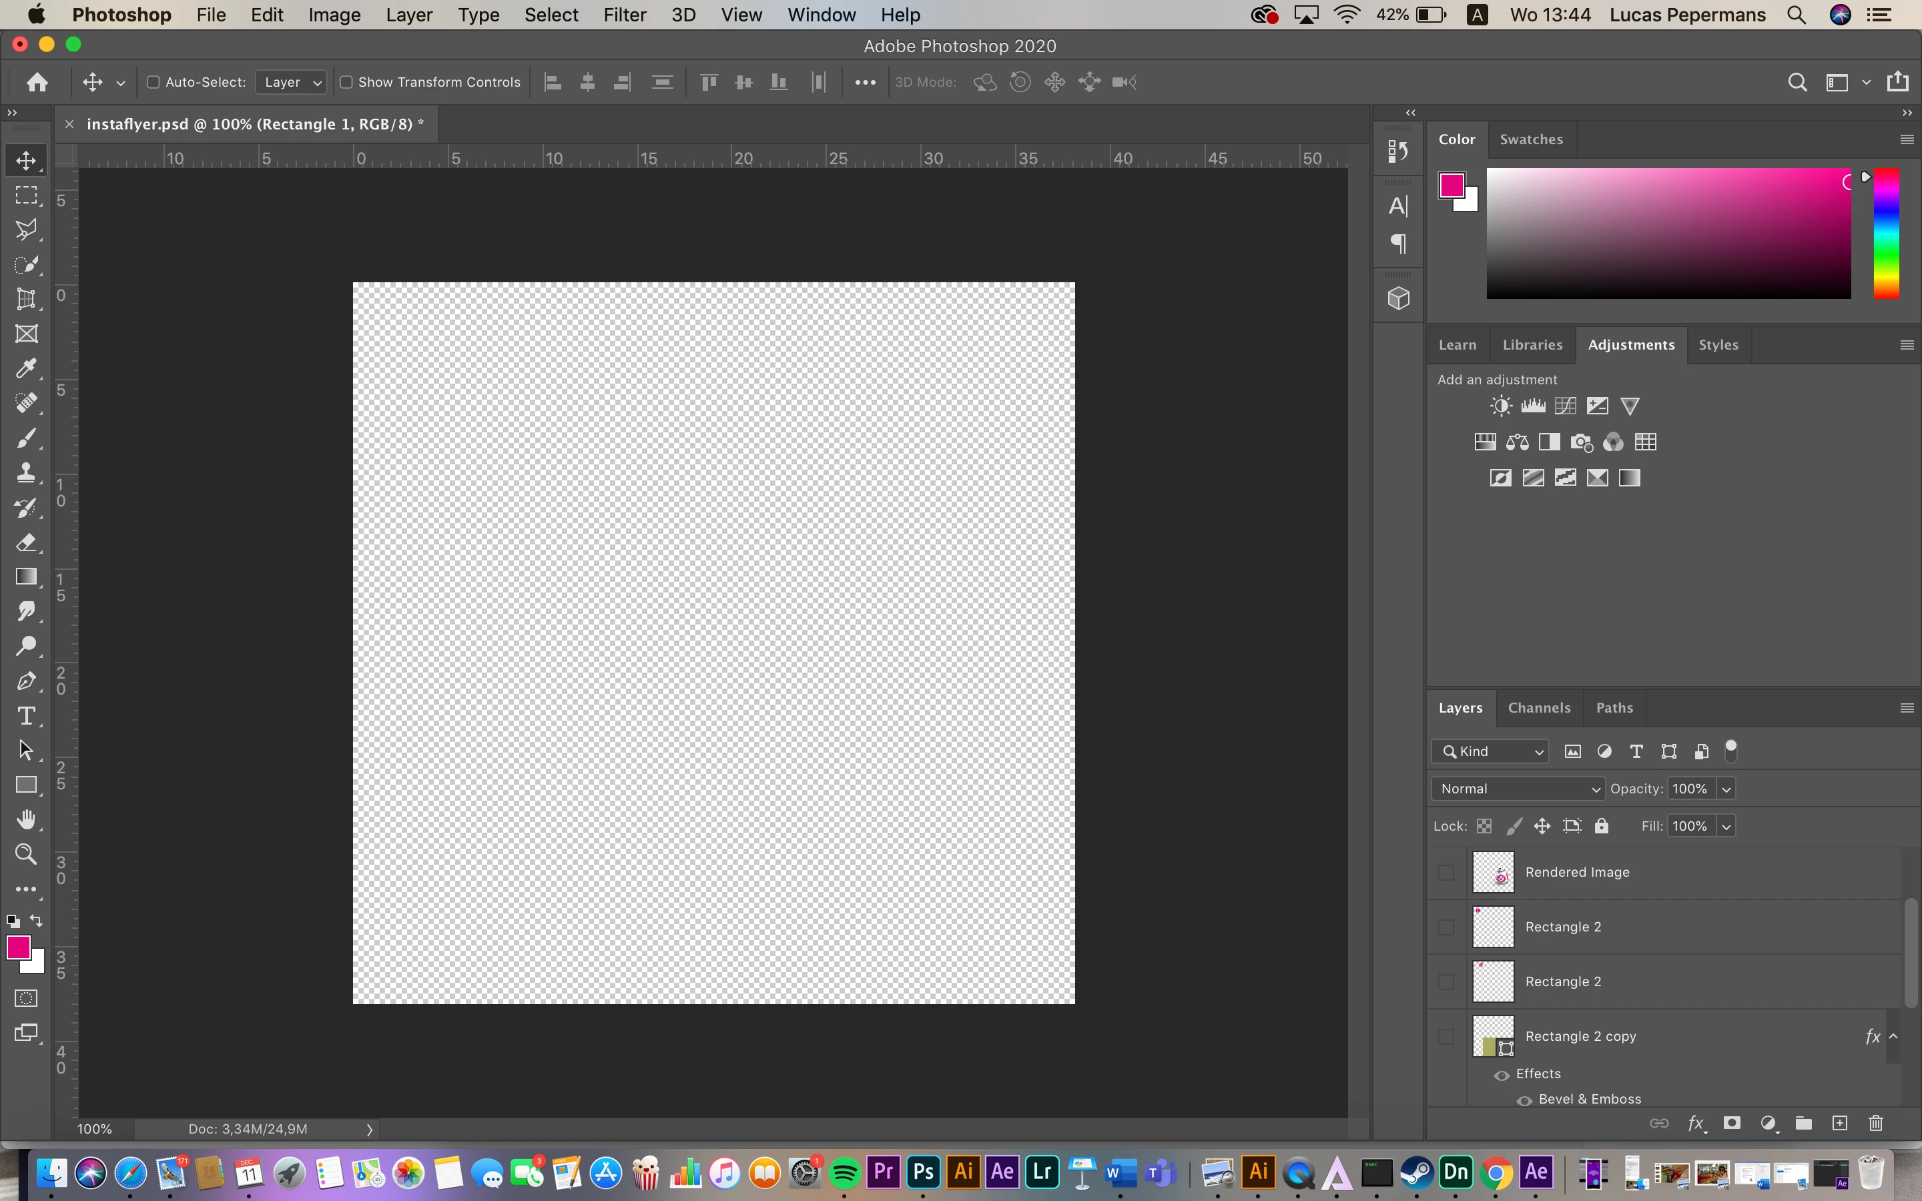Pick the Eyedropper tool
The width and height of the screenshot is (1922, 1201).
tap(26, 368)
